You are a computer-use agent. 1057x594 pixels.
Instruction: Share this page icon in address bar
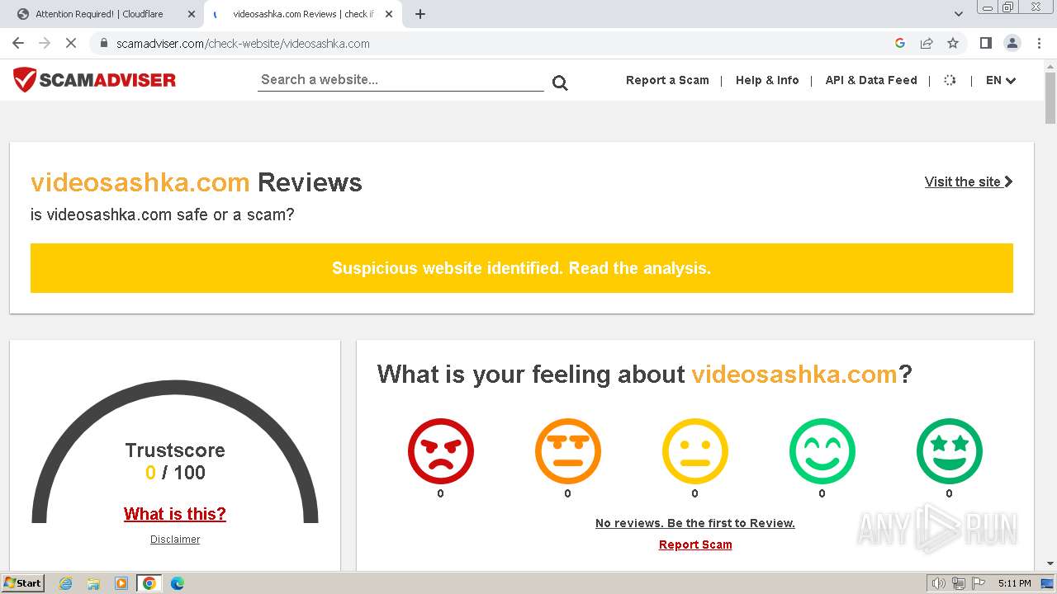927,43
